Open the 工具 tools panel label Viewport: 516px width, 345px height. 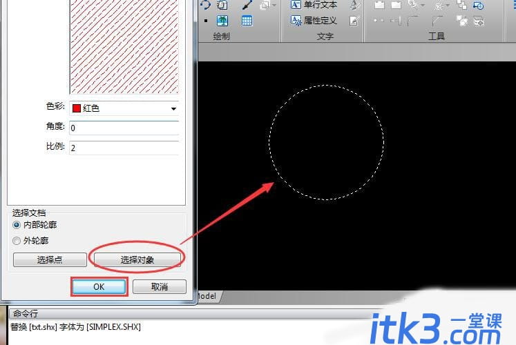pos(437,36)
